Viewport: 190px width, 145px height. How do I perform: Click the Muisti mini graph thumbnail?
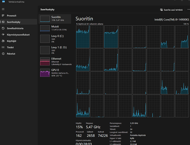45,28
